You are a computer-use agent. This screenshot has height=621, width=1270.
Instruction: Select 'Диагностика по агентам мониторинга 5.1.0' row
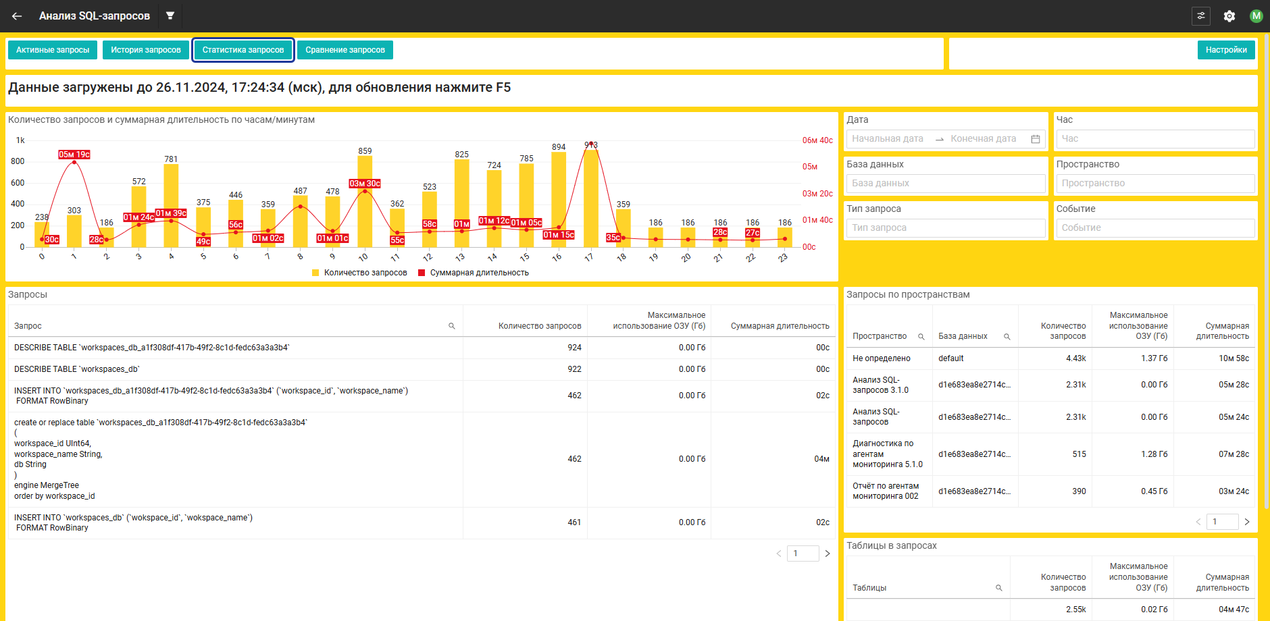(x=1050, y=454)
